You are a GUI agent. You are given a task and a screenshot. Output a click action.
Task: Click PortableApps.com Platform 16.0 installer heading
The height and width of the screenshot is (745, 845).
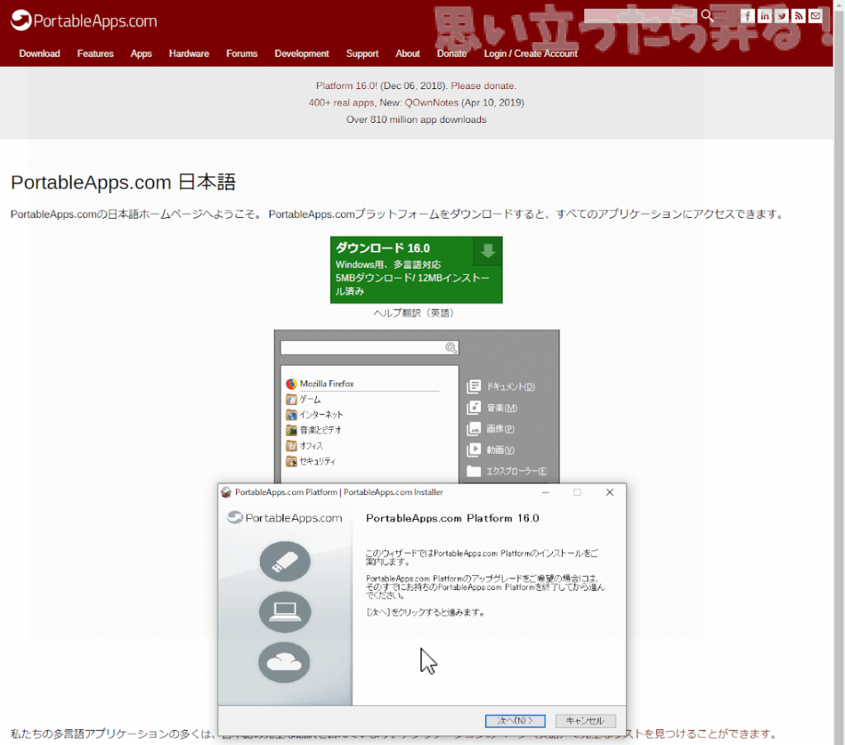coord(453,518)
